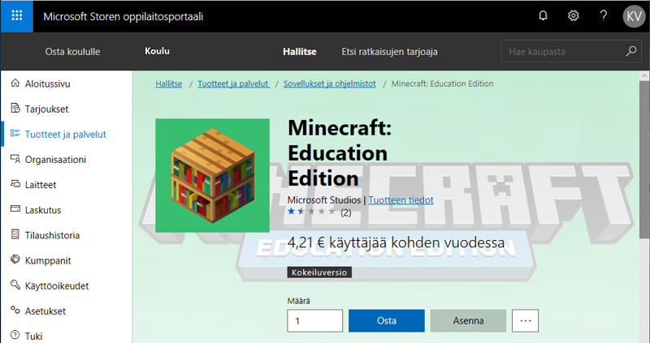Click the scrollbar up arrow
This screenshot has width=650, height=343.
[x=644, y=75]
